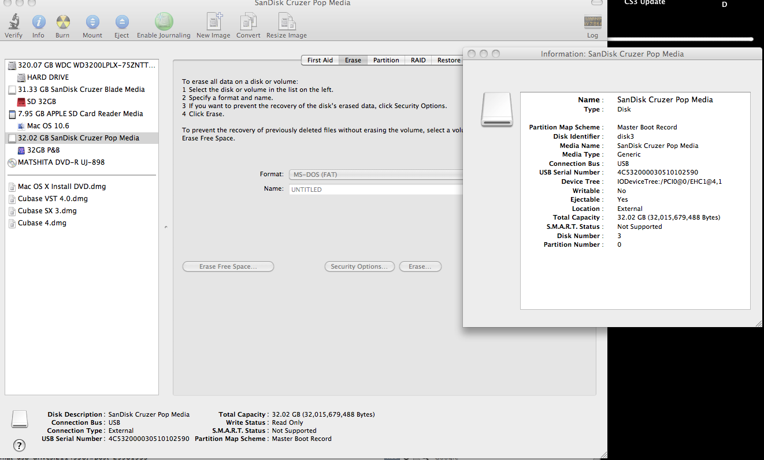764x460 pixels.
Task: Select the Mac OS 10.6 volume
Action: [x=81, y=126]
